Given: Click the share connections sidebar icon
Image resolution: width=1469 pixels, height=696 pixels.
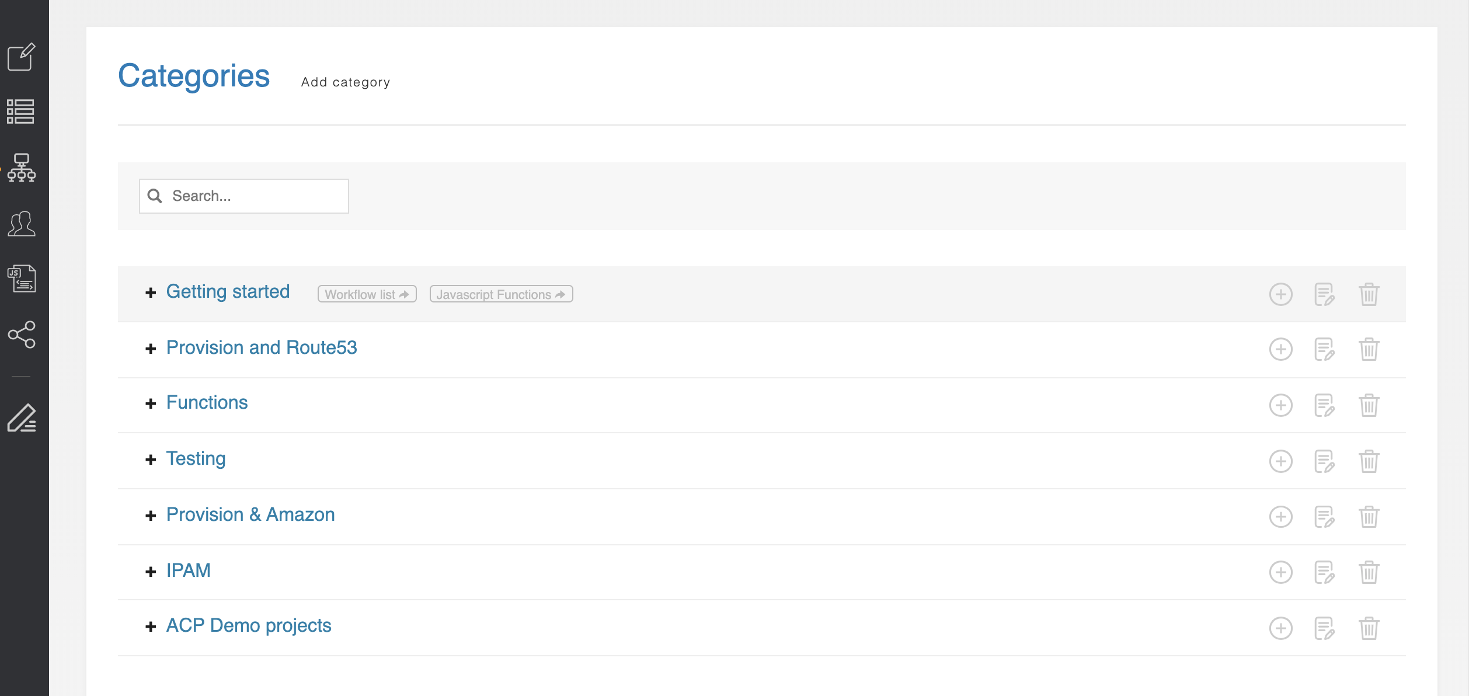Looking at the screenshot, I should 22,335.
